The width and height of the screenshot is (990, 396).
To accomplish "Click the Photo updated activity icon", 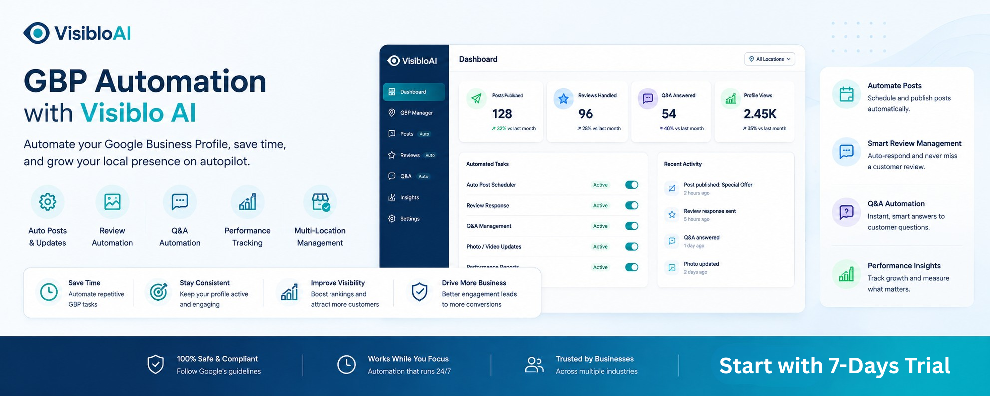I will coord(672,268).
